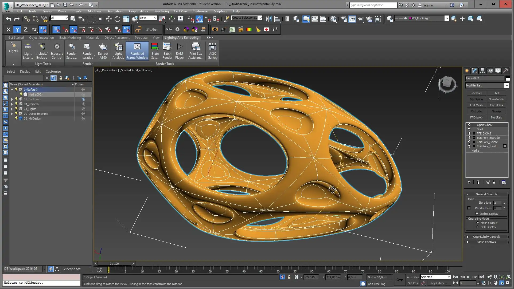This screenshot has height=289, width=514.
Task: Toggle visibility bulb of 01_Camera layer
Action: 16,104
